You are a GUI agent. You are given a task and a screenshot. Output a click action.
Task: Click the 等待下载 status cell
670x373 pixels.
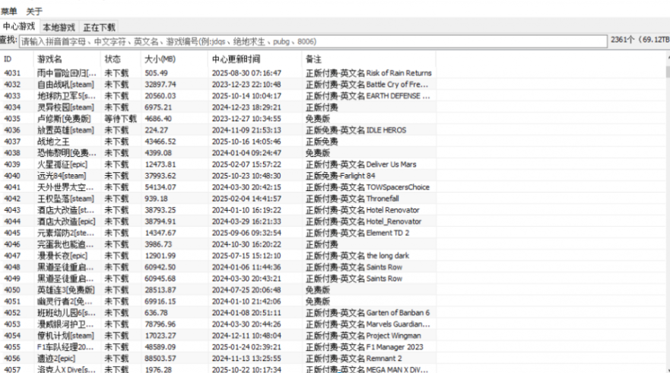click(x=120, y=119)
